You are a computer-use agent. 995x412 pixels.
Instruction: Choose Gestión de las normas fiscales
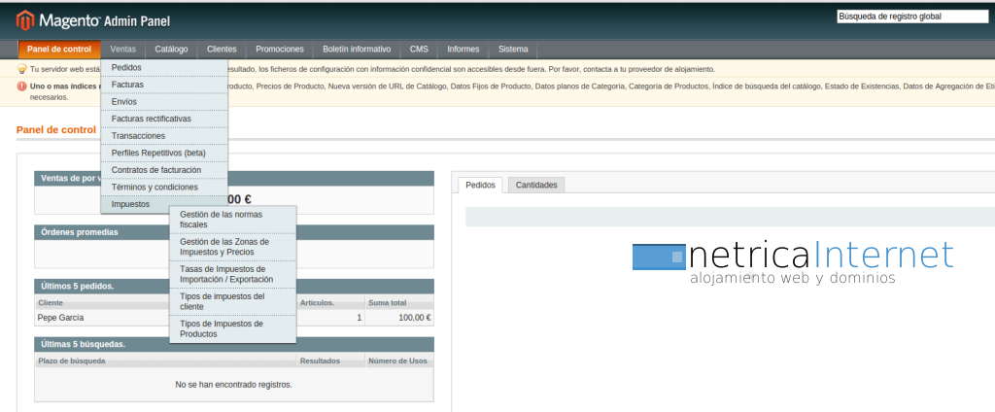tap(233, 220)
